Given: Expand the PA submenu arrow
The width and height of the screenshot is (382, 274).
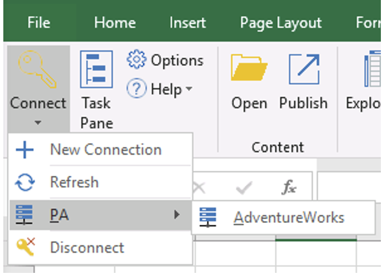Looking at the screenshot, I should coord(177,215).
